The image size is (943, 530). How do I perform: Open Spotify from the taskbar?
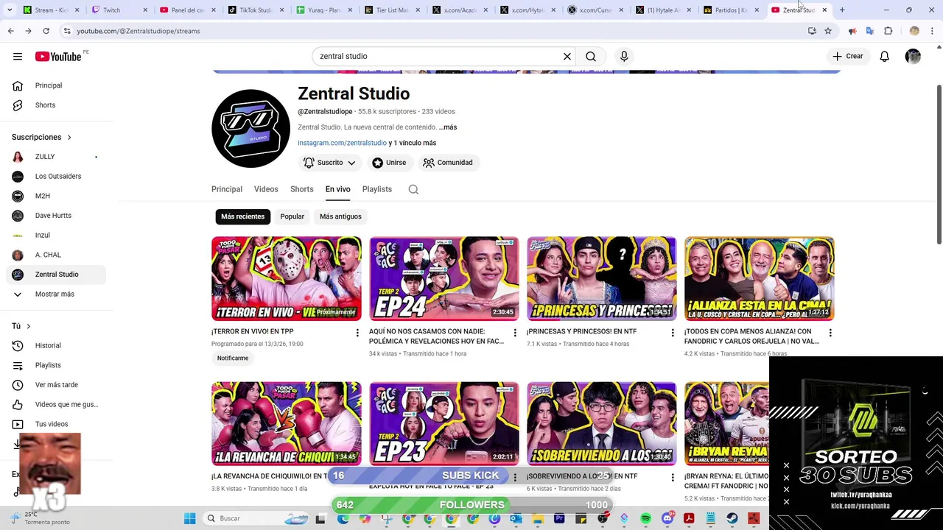point(646,518)
